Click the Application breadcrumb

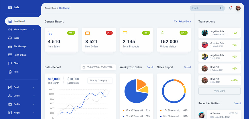pyautogui.click(x=50, y=8)
